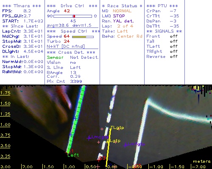Click the Race Status section header
Viewport: 212px width, 169px height.
pos(122,6)
